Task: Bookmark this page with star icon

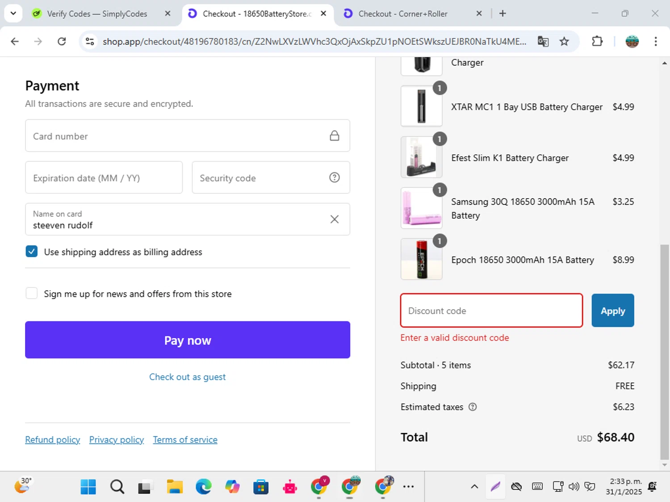Action: [x=564, y=41]
